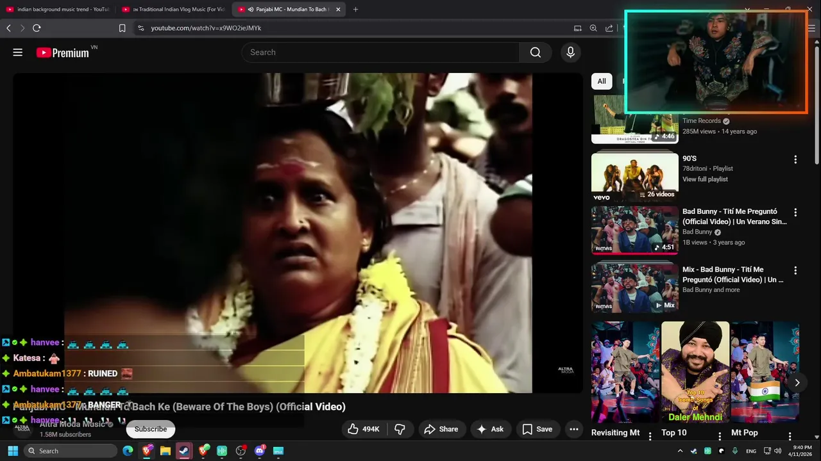
Task: Open Bad Bunny Tití Me Preguntó thumbnail
Action: click(x=634, y=230)
